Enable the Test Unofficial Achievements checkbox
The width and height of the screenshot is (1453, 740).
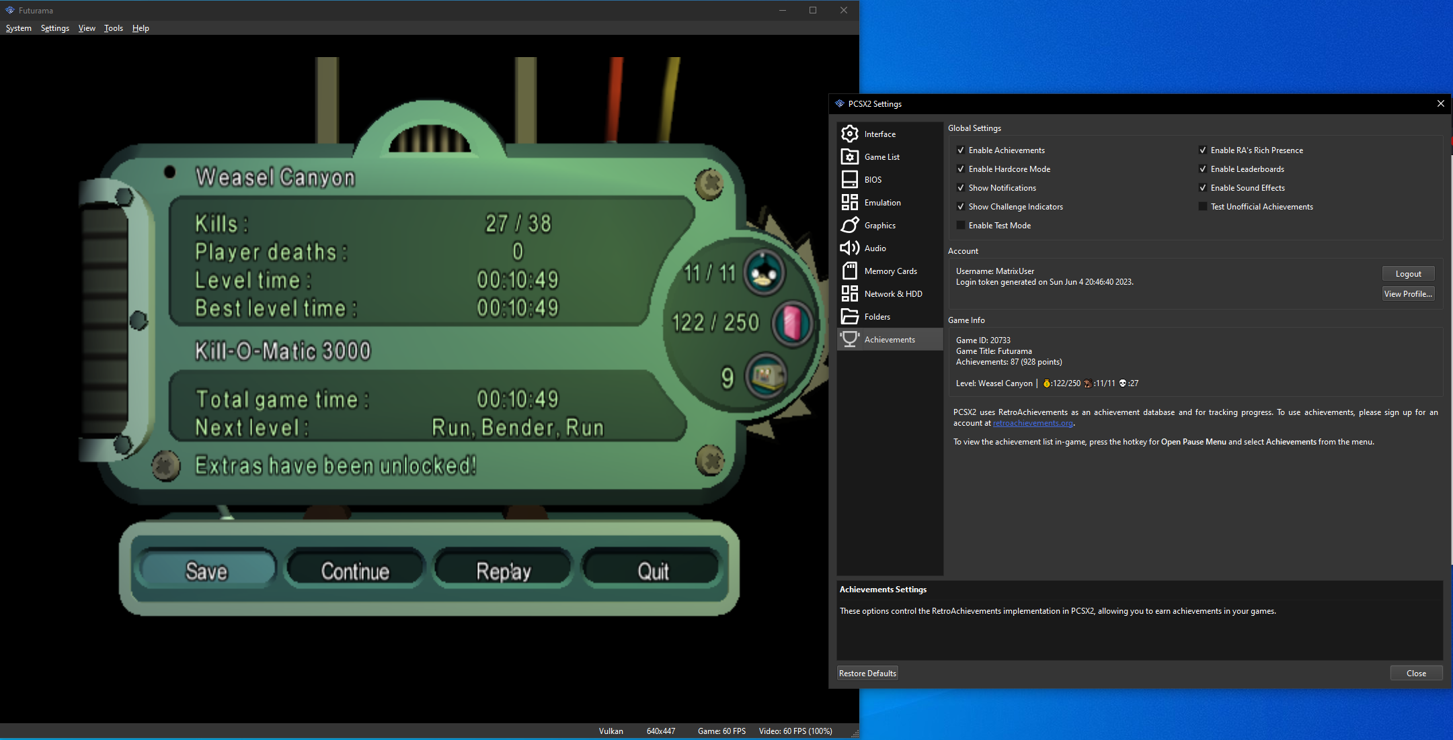tap(1203, 207)
